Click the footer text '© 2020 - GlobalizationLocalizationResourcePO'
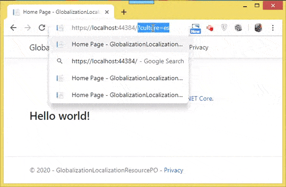 coord(94,170)
